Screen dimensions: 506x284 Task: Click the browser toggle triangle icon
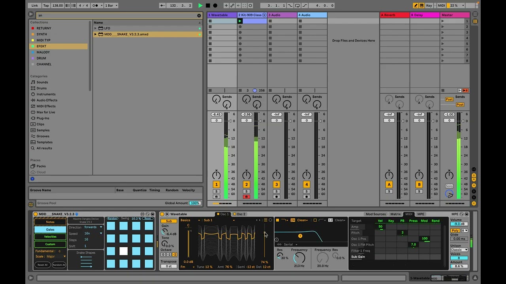click(x=31, y=14)
